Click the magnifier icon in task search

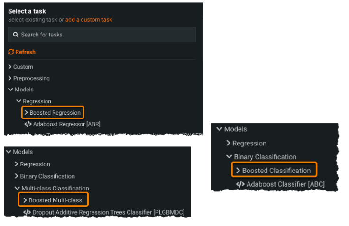click(16, 35)
